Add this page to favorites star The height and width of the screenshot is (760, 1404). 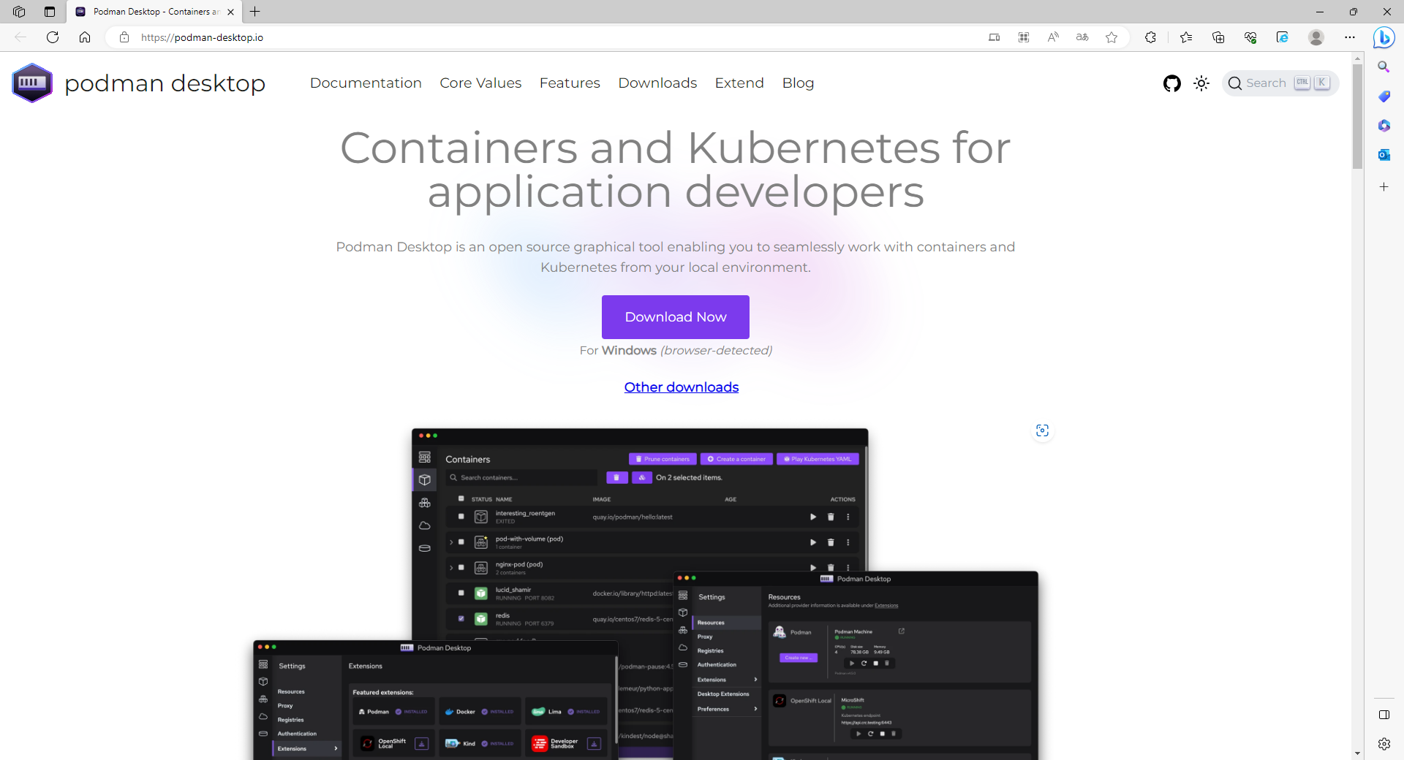1111,37
